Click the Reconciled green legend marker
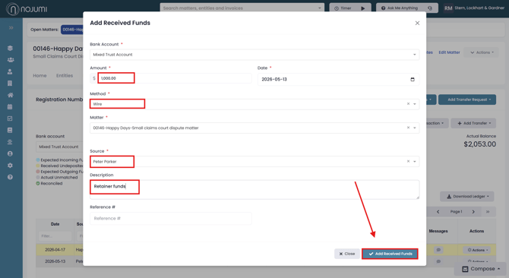509x278 pixels. coord(38,183)
